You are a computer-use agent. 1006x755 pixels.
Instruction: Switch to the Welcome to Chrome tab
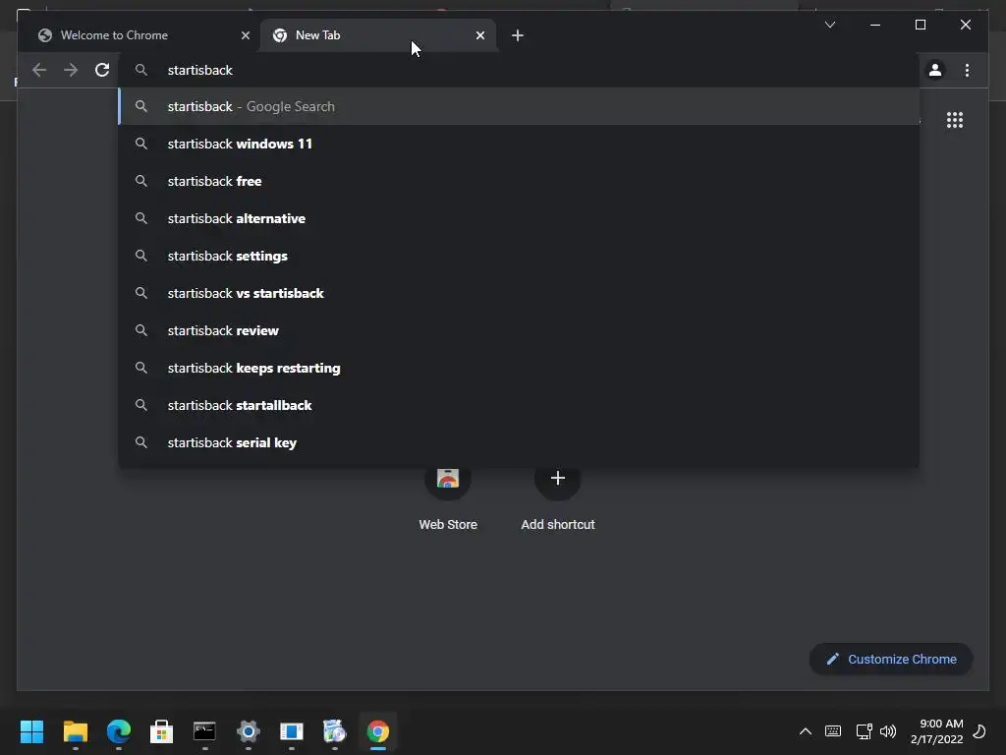coord(138,35)
